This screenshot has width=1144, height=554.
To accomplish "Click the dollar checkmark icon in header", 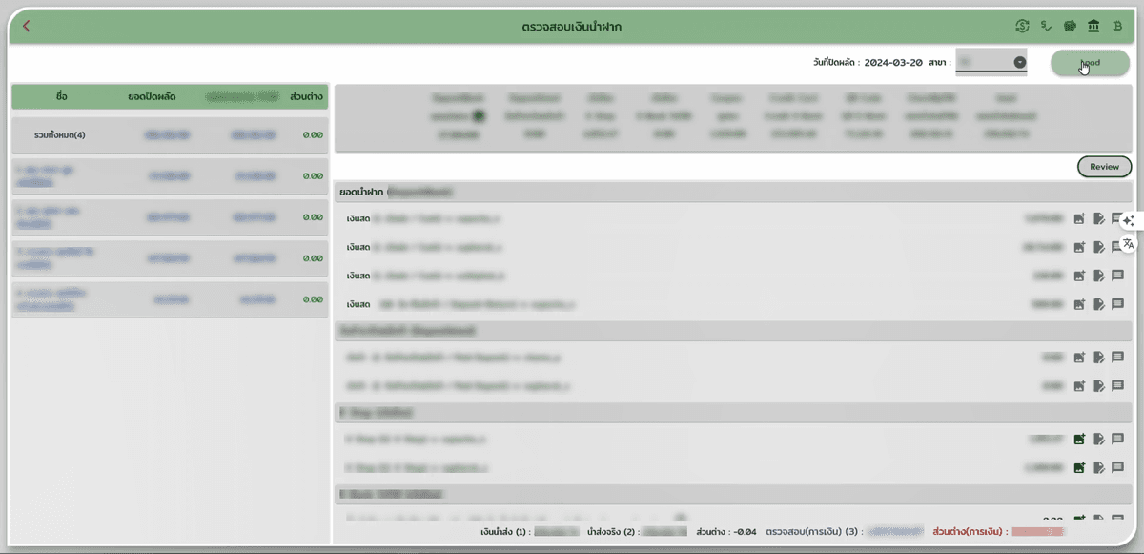I will pyautogui.click(x=1047, y=26).
